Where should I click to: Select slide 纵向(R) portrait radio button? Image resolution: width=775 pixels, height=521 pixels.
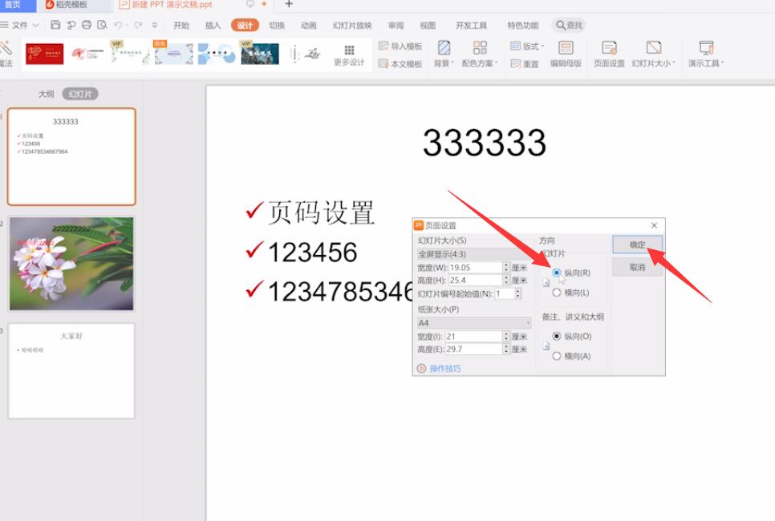557,273
